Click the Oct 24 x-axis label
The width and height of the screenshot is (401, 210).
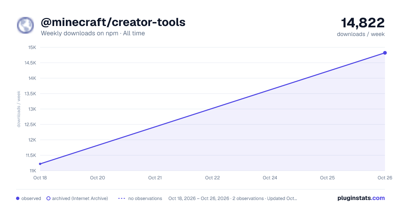[x=270, y=178]
